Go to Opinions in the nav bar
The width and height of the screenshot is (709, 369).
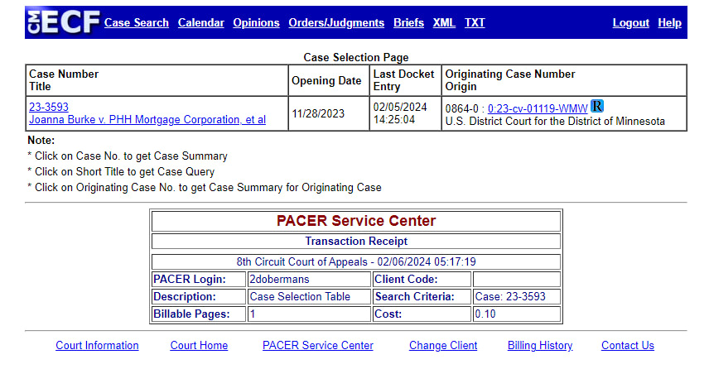[256, 23]
